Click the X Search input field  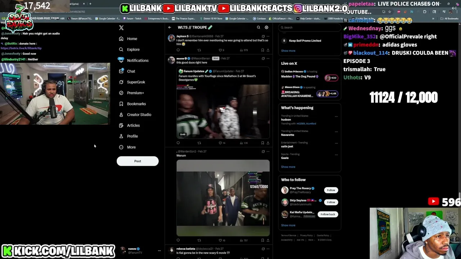[310, 27]
